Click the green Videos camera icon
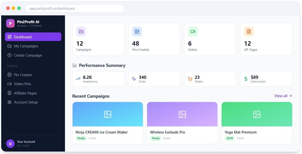 [x=193, y=32]
